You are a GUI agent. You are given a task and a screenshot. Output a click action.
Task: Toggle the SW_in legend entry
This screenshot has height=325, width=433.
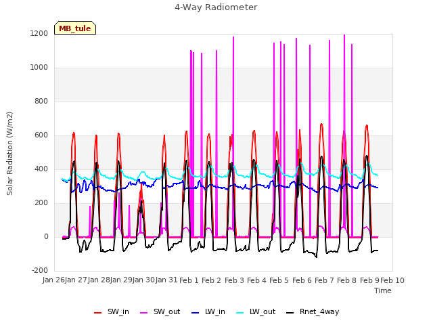pyautogui.click(x=112, y=311)
